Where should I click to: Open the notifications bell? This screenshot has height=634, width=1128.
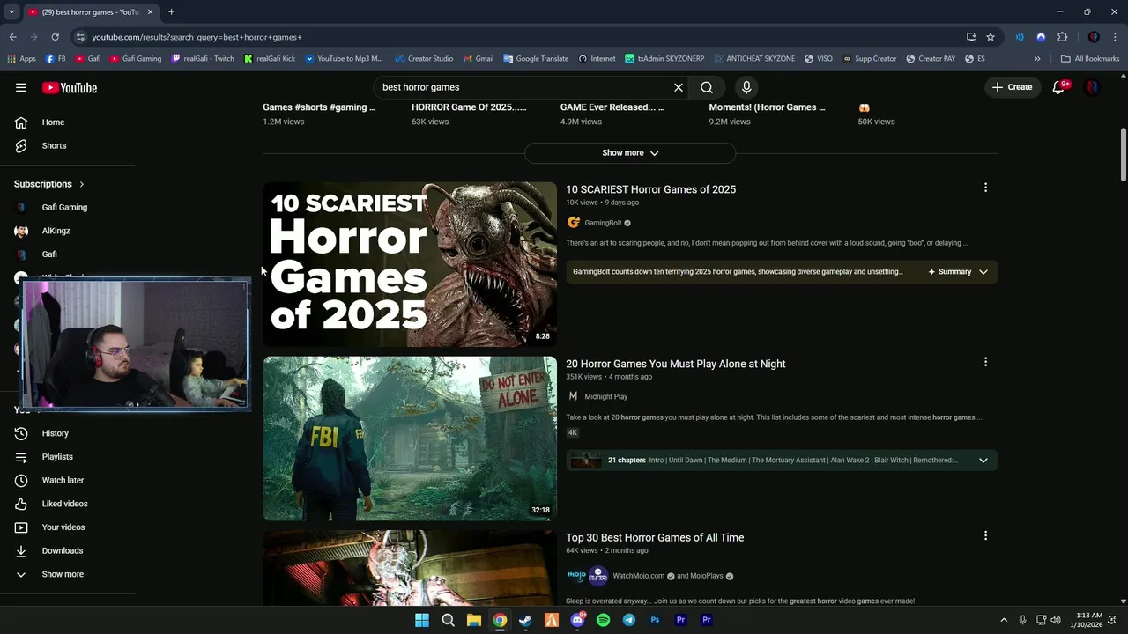(x=1058, y=87)
